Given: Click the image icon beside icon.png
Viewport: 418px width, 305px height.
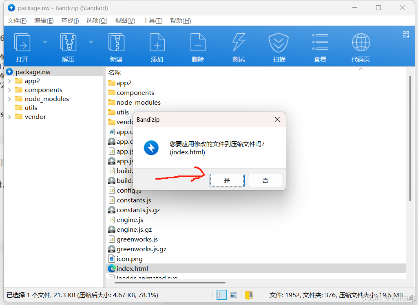Looking at the screenshot, I should click(x=112, y=259).
